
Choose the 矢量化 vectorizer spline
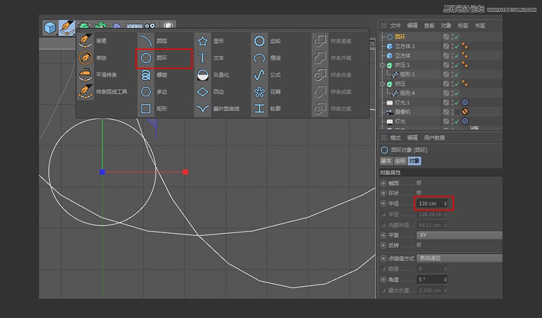pos(212,75)
